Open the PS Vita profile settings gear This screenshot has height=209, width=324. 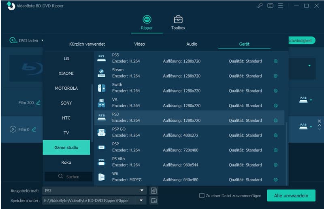coord(275,165)
